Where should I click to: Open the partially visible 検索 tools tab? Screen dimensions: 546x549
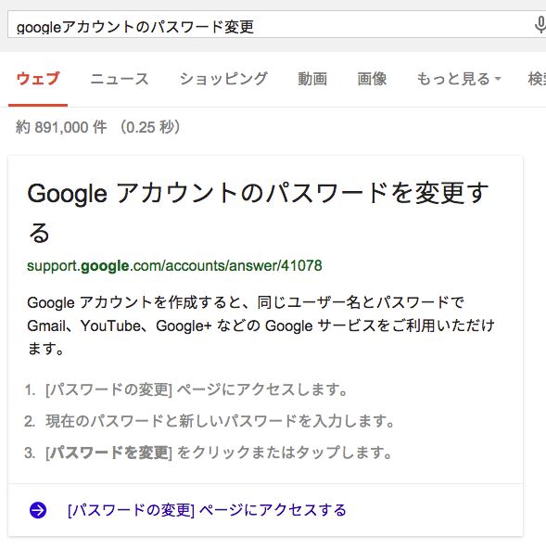538,79
